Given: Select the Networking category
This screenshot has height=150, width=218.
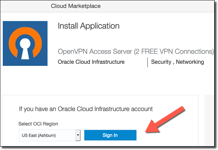Looking at the screenshot, I should point(190,62).
